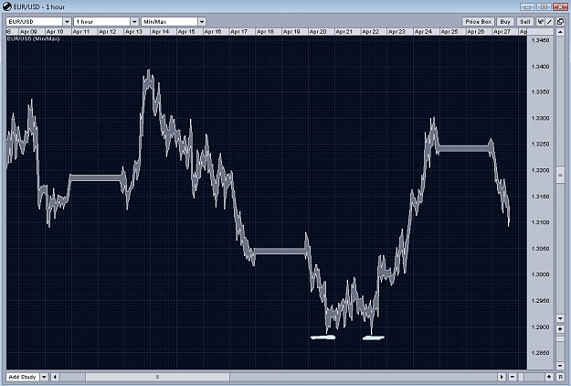Click the vertical zoom out minus button
571x386 pixels.
[560, 365]
